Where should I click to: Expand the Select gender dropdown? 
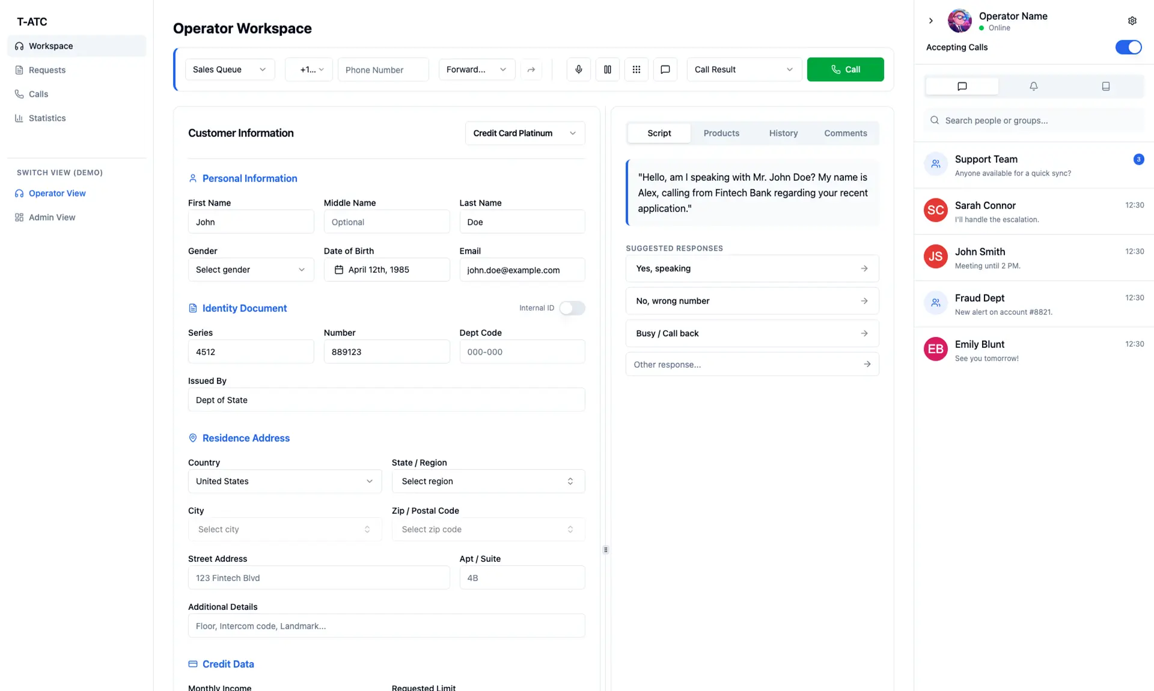pos(251,270)
